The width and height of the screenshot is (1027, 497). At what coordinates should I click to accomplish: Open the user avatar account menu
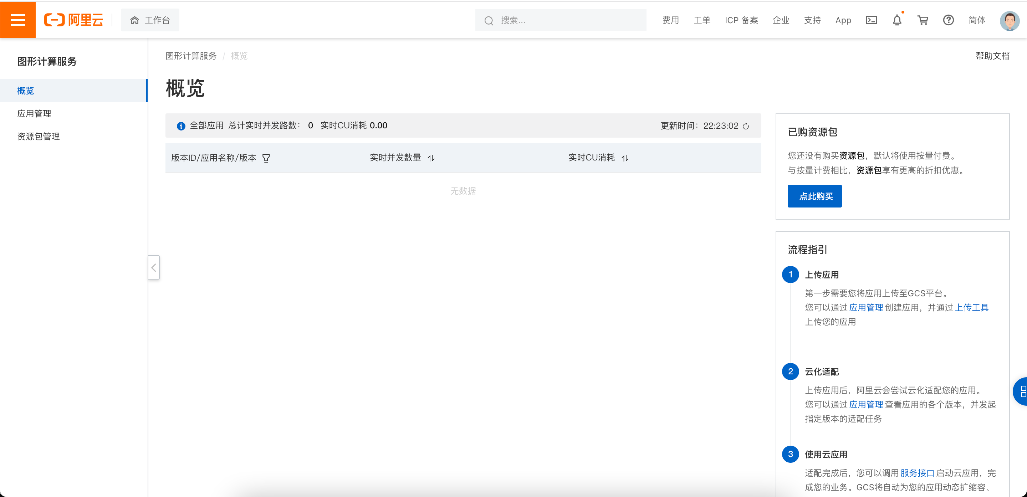point(1009,21)
